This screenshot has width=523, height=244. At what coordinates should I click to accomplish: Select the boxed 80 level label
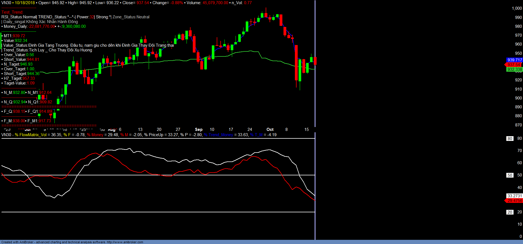tap(510, 139)
